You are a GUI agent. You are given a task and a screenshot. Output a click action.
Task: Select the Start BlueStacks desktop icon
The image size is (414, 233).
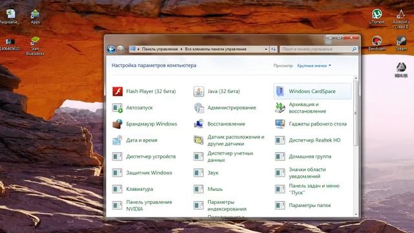[x=35, y=46]
